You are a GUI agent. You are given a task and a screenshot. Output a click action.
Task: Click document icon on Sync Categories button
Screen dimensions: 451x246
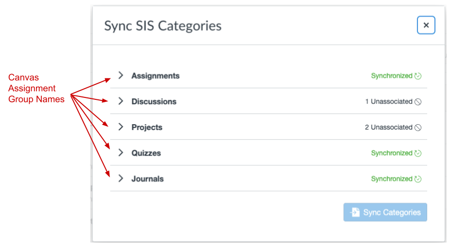[x=355, y=212]
